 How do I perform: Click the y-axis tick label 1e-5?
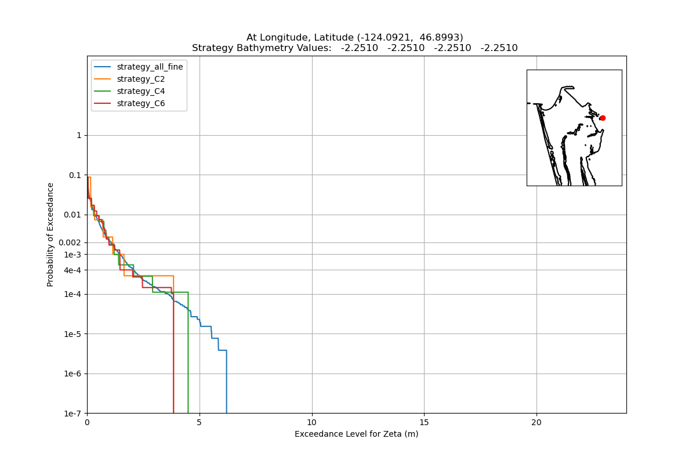click(72, 333)
